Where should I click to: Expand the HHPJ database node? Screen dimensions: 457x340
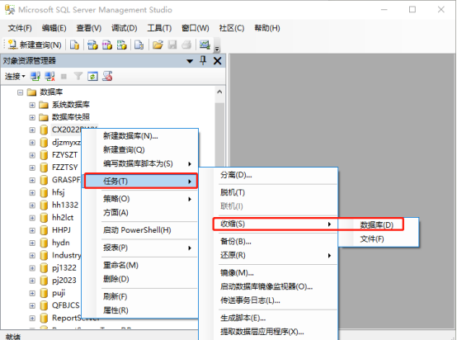click(x=32, y=230)
